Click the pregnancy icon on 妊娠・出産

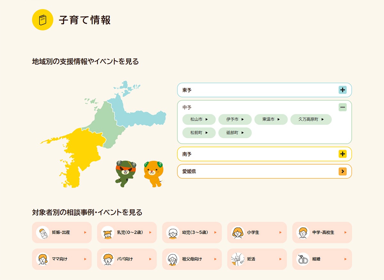tap(43, 233)
